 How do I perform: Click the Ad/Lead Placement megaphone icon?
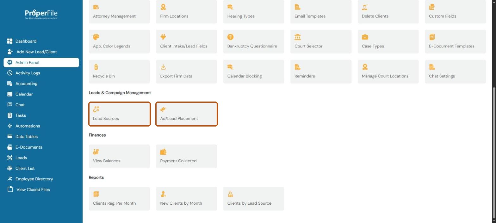(163, 109)
